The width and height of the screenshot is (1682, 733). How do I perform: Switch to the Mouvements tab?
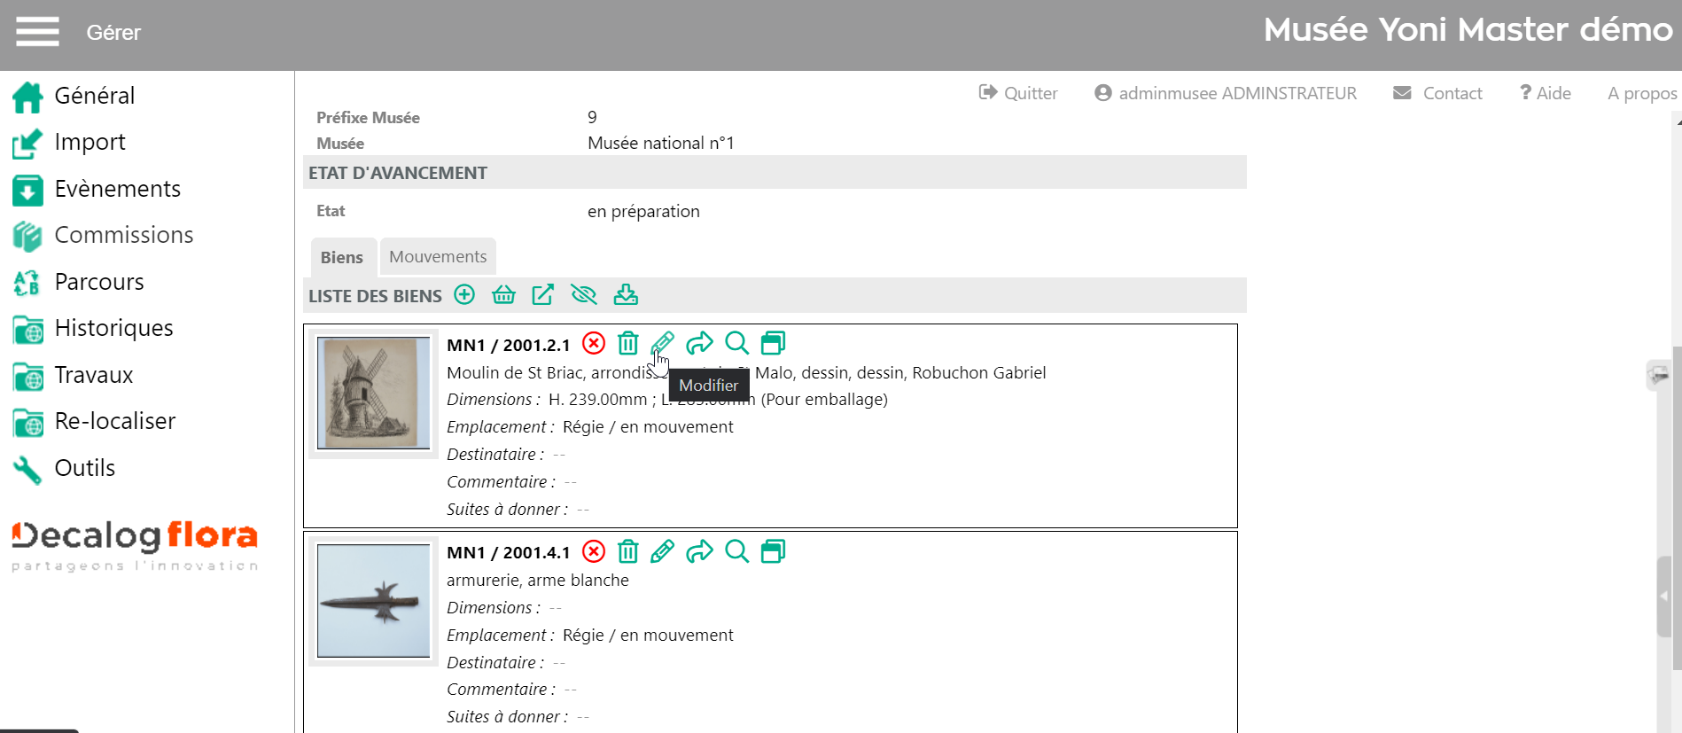tap(438, 257)
